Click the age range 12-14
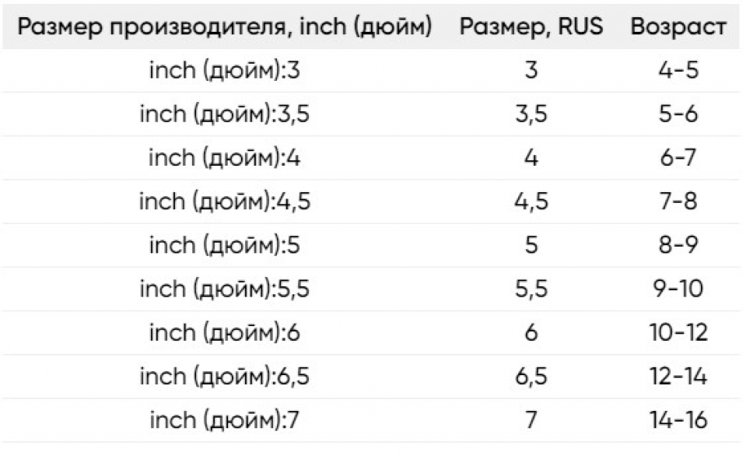Screen dimensions: 746x456 [678, 377]
